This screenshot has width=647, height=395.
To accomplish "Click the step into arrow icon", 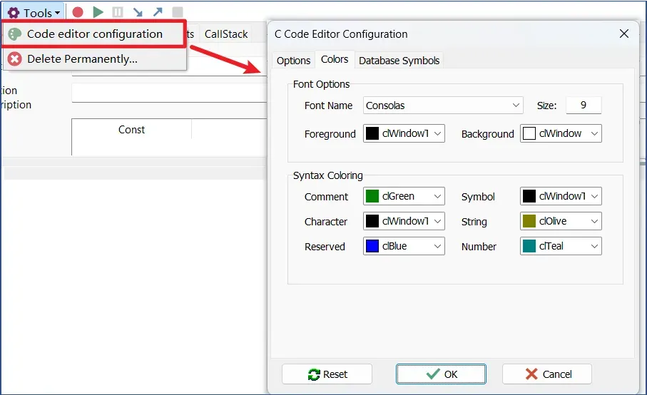I will point(138,12).
